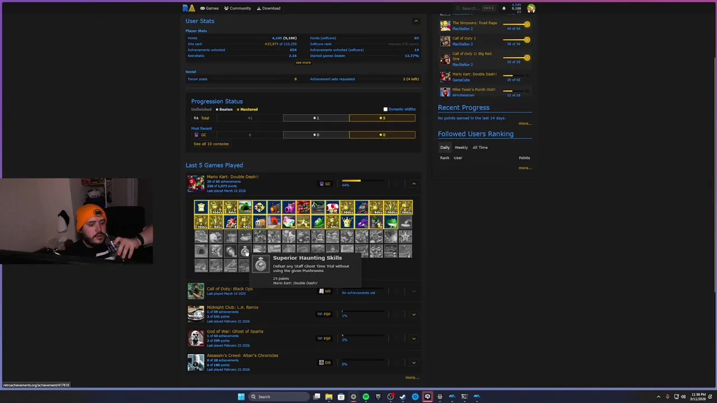Click Mike Tyson's Punch-Out!! sidebar icon
Image resolution: width=717 pixels, height=403 pixels.
click(x=445, y=92)
